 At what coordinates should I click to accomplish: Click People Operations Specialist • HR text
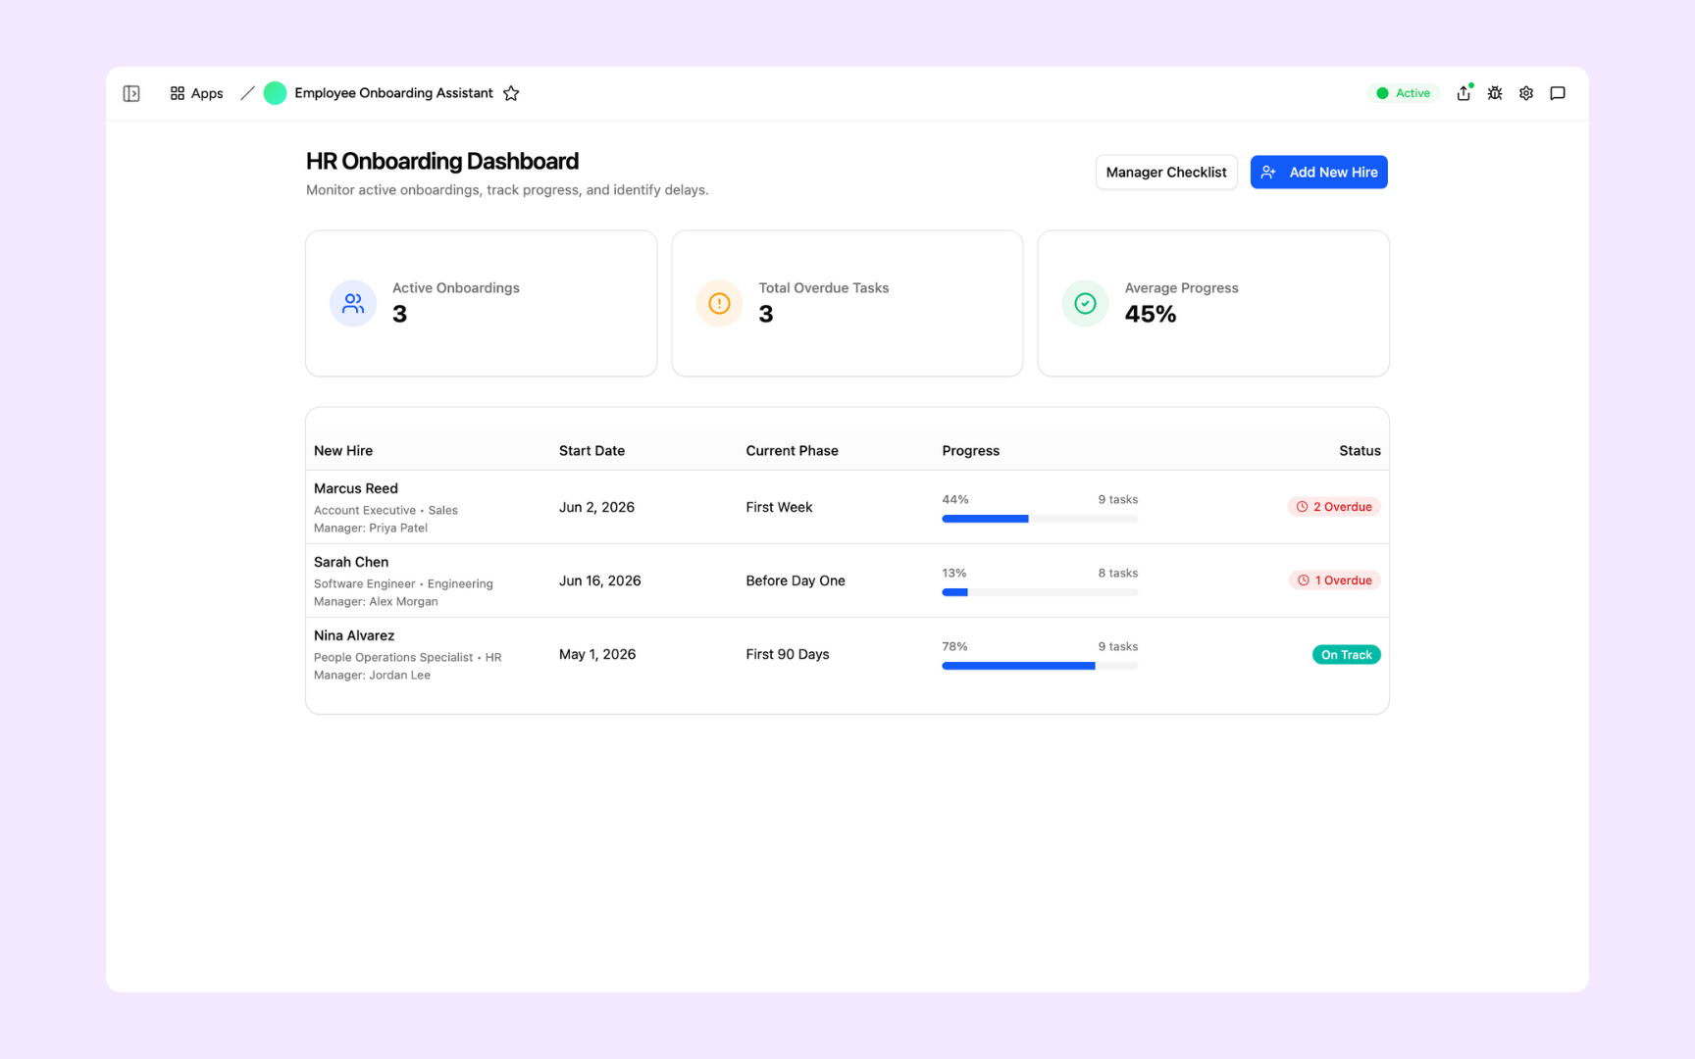coord(407,657)
